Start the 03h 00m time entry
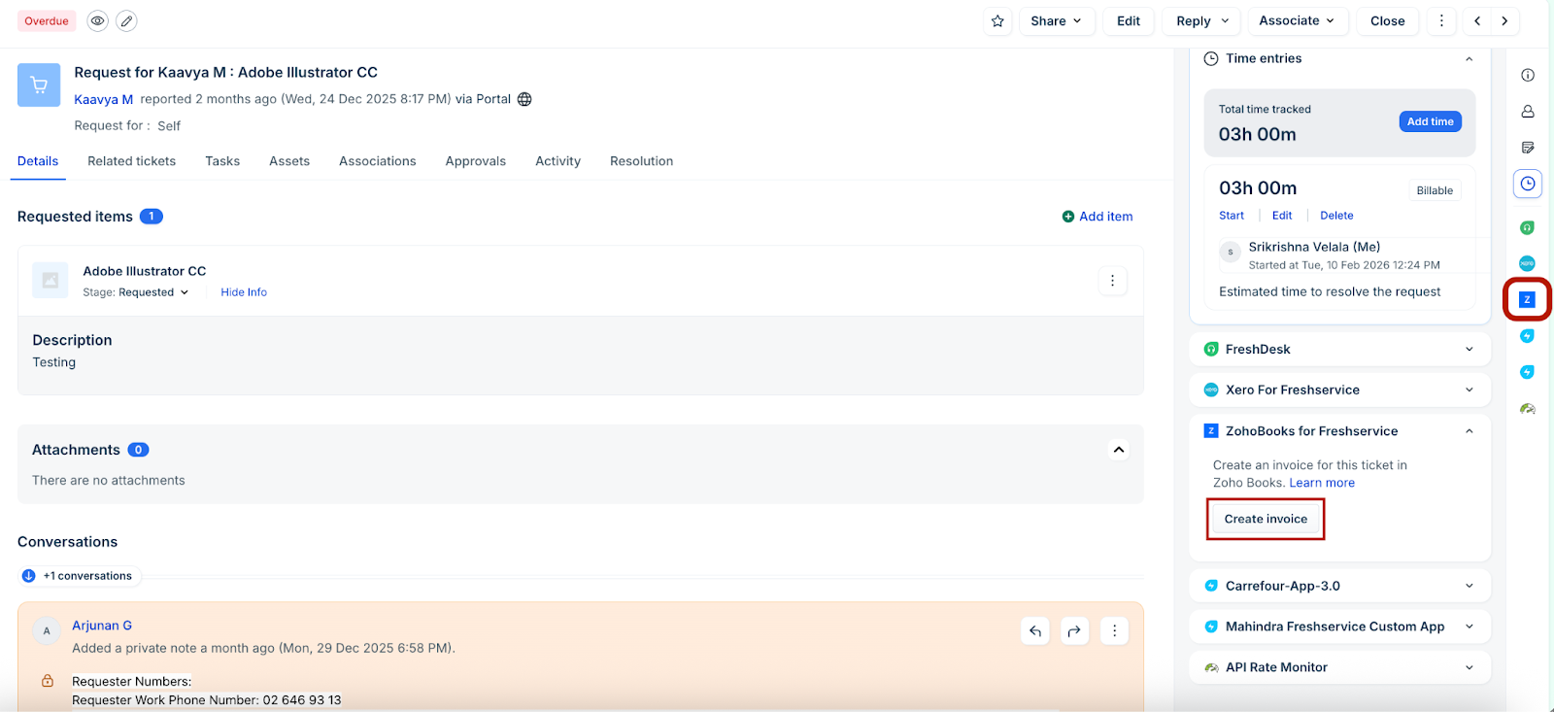This screenshot has height=712, width=1554. [x=1232, y=216]
